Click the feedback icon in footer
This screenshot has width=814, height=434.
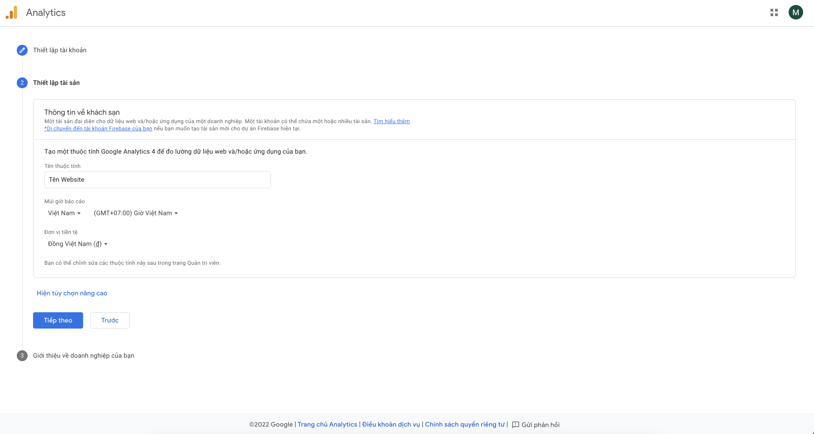515,424
